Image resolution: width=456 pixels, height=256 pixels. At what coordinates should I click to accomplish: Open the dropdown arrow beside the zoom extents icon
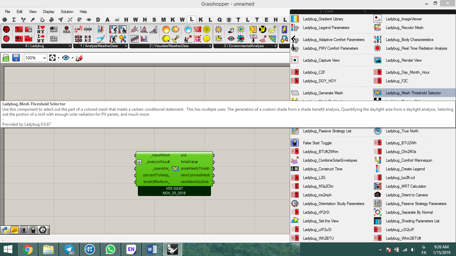(x=58, y=58)
